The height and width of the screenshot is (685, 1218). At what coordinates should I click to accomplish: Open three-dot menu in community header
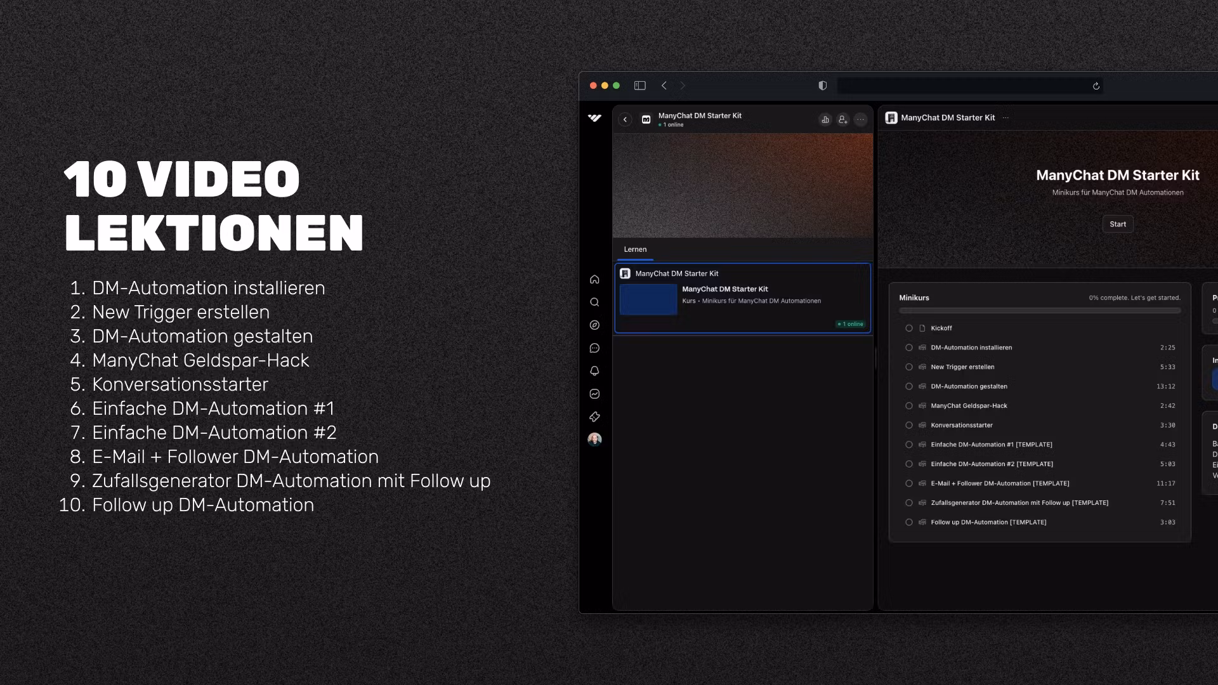860,119
